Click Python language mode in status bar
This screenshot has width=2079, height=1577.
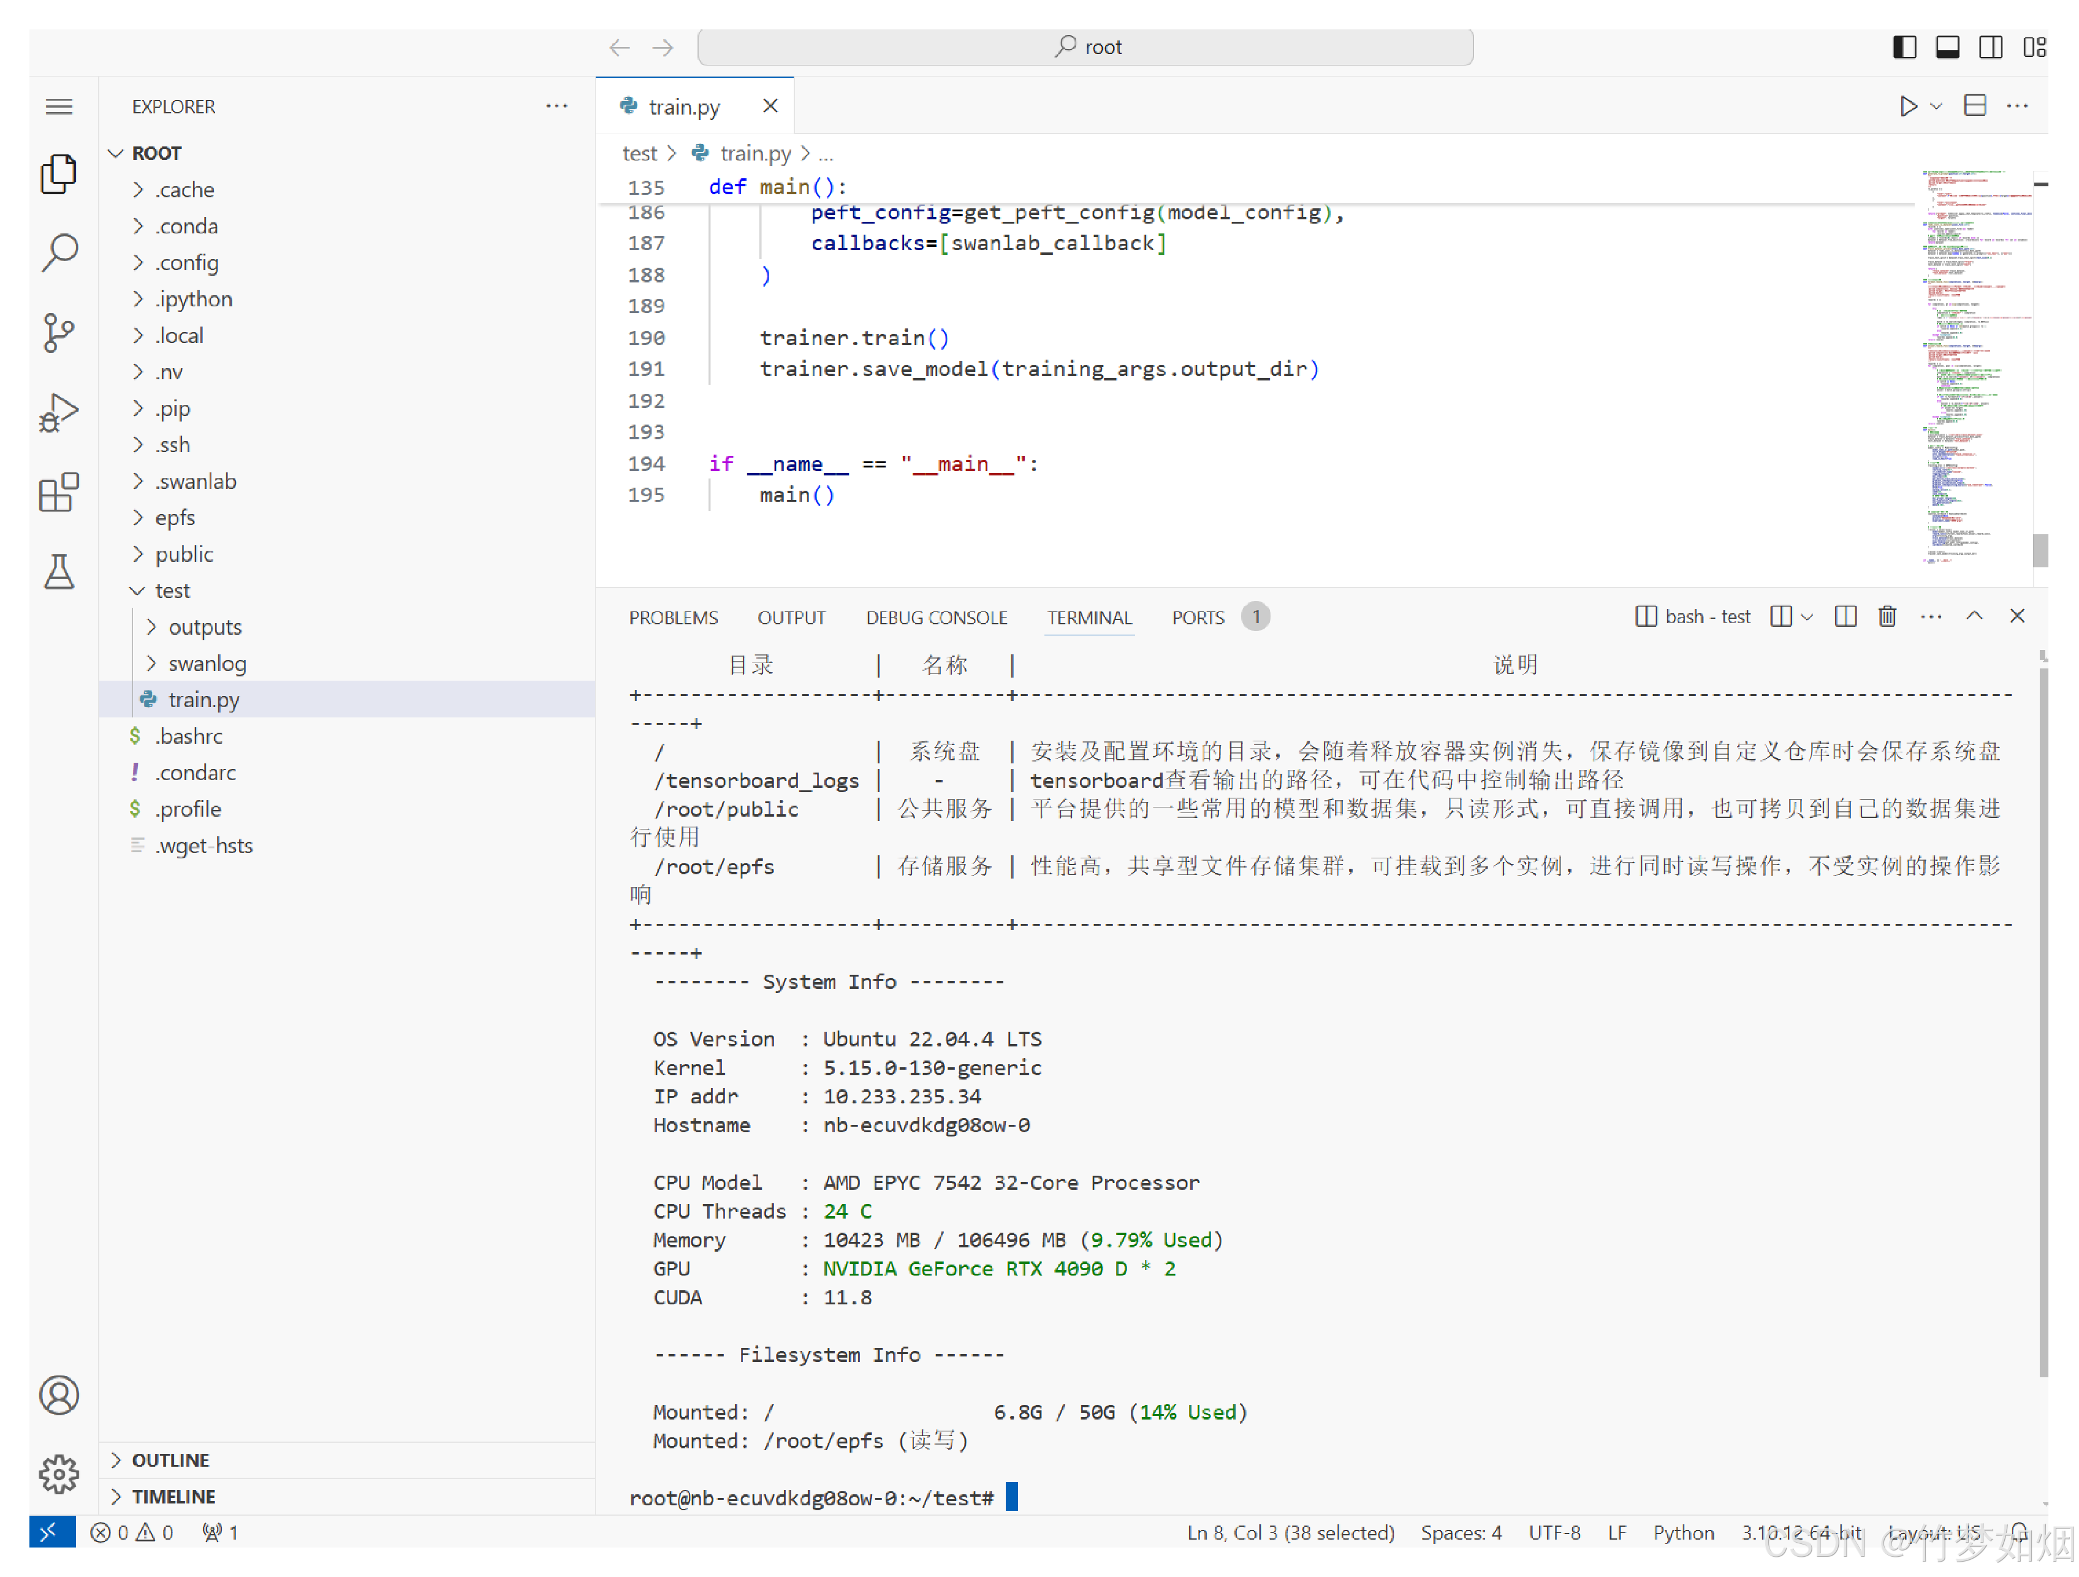[x=1683, y=1532]
